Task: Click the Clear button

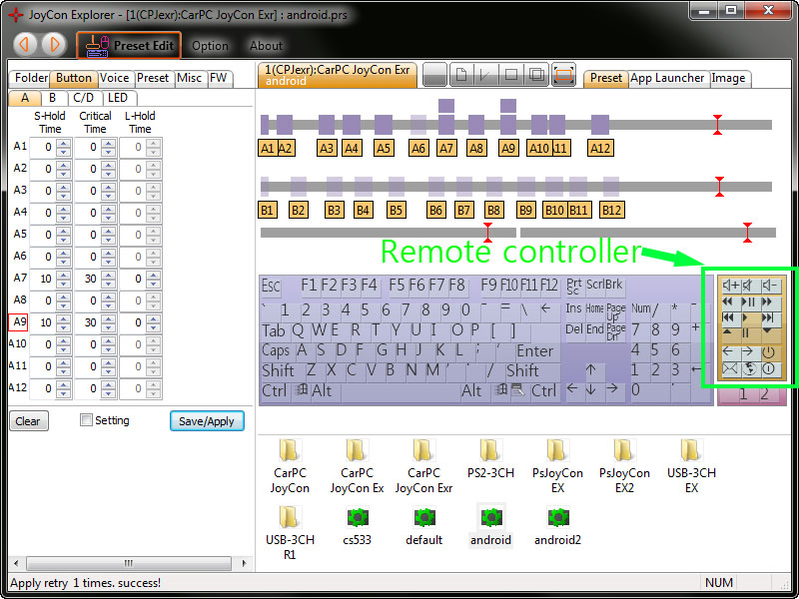Action: point(29,421)
